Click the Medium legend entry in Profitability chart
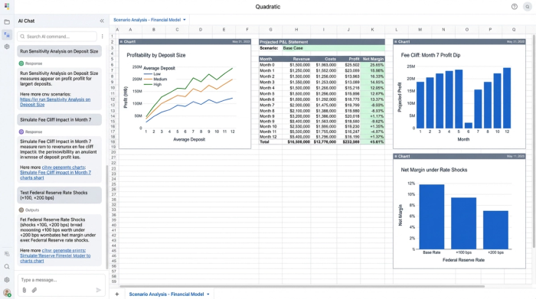Image resolution: width=536 pixels, height=299 pixels. (x=155, y=79)
